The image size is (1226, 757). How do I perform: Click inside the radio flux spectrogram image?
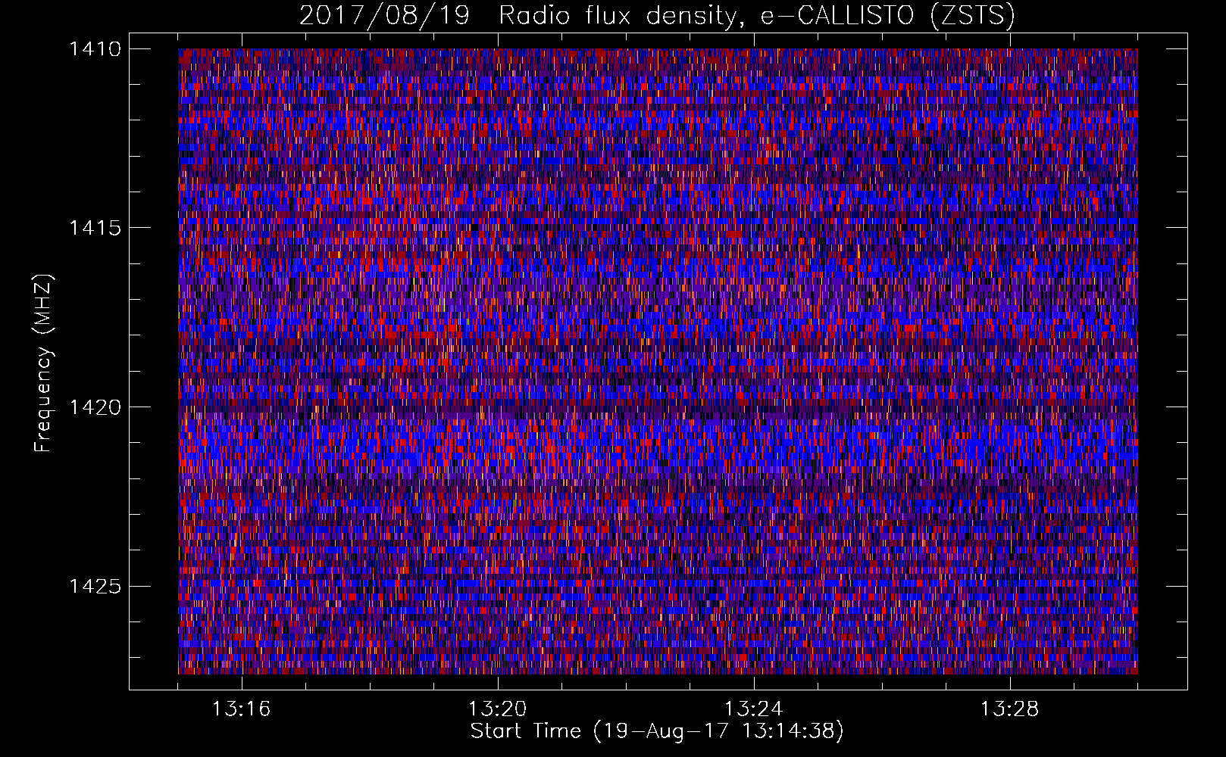click(658, 361)
